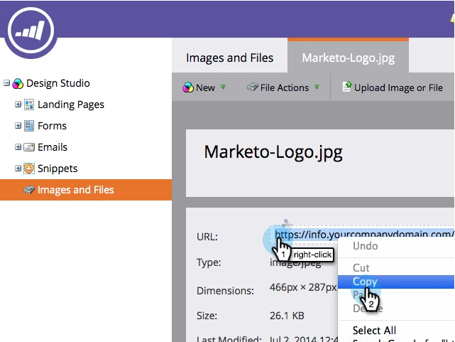Screen dimensions: 455x342
Task: Click the 'Type:' label
Action: (209, 262)
